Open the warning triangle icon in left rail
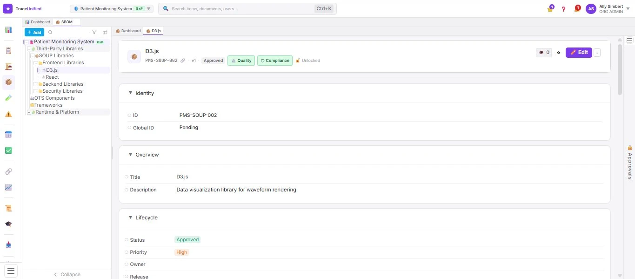The image size is (635, 279). pyautogui.click(x=8, y=114)
